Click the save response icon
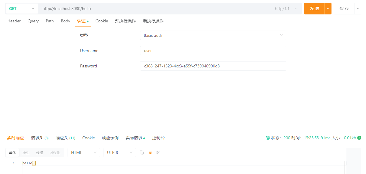This screenshot has height=174, width=366. pyautogui.click(x=158, y=153)
